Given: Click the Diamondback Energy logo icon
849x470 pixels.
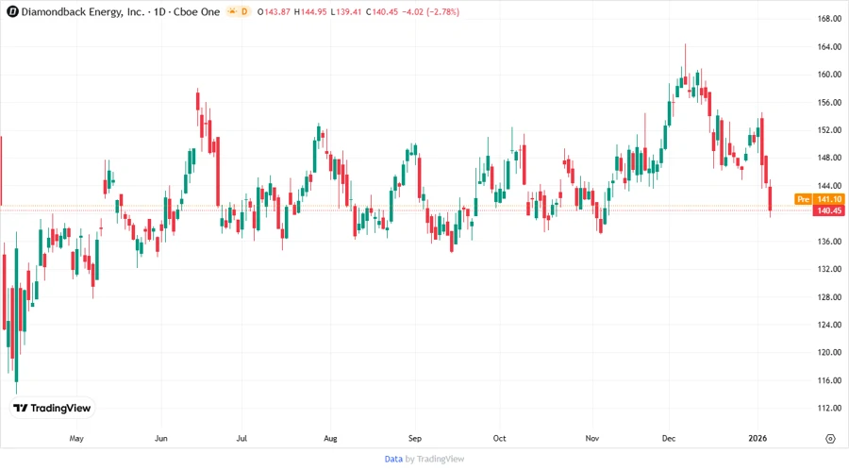Looking at the screenshot, I should point(12,12).
